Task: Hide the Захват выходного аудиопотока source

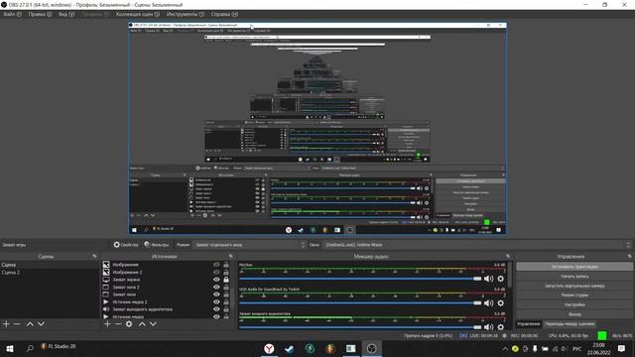Action: pyautogui.click(x=216, y=309)
